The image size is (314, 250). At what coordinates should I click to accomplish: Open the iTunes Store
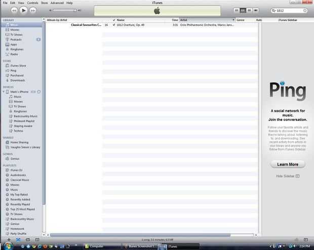click(x=18, y=66)
